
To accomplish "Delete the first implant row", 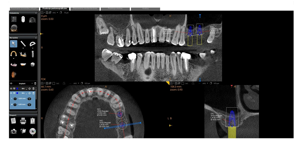I will (33, 89).
